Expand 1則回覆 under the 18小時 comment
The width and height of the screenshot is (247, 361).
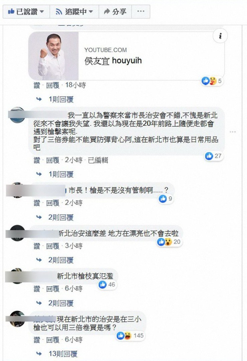click(61, 99)
